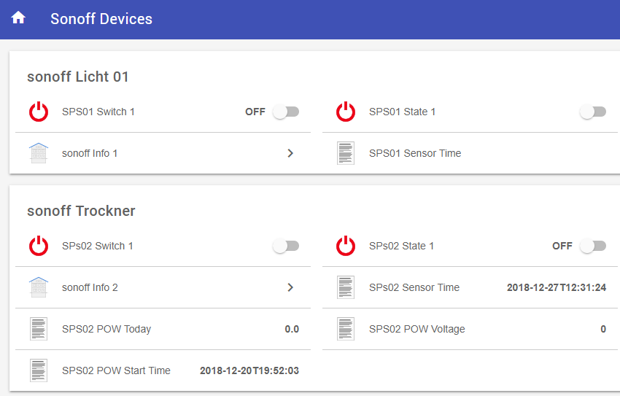Toggle the SPS01 Switch 1 switch
Image resolution: width=620 pixels, height=396 pixels.
[x=286, y=112]
